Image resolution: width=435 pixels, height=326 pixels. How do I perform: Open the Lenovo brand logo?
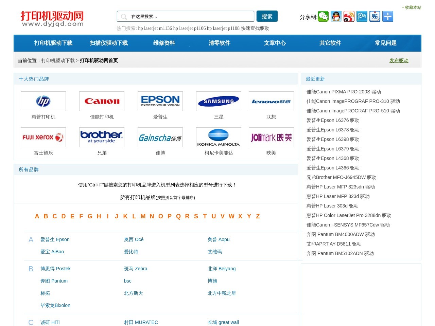click(271, 101)
